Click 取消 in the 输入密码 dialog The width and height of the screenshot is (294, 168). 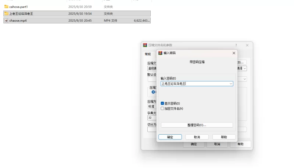point(197,137)
